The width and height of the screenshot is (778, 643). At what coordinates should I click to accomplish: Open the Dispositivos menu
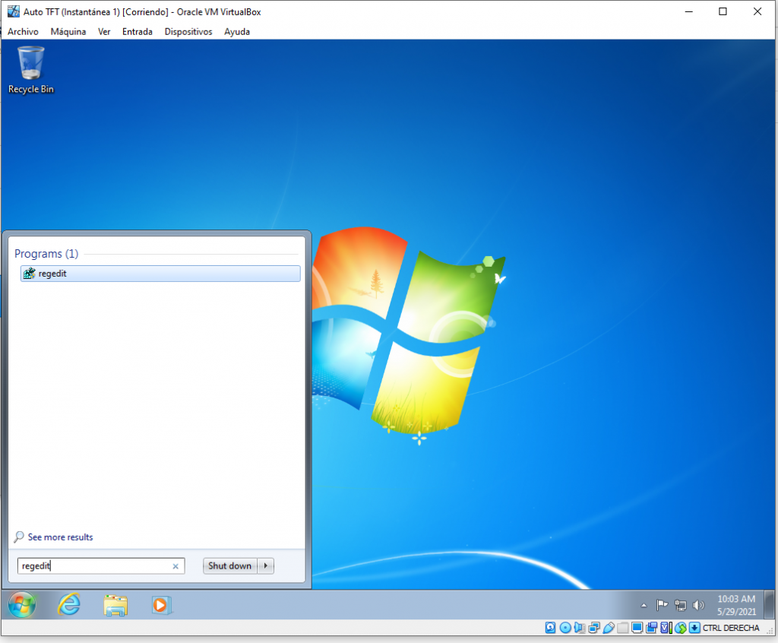click(188, 32)
